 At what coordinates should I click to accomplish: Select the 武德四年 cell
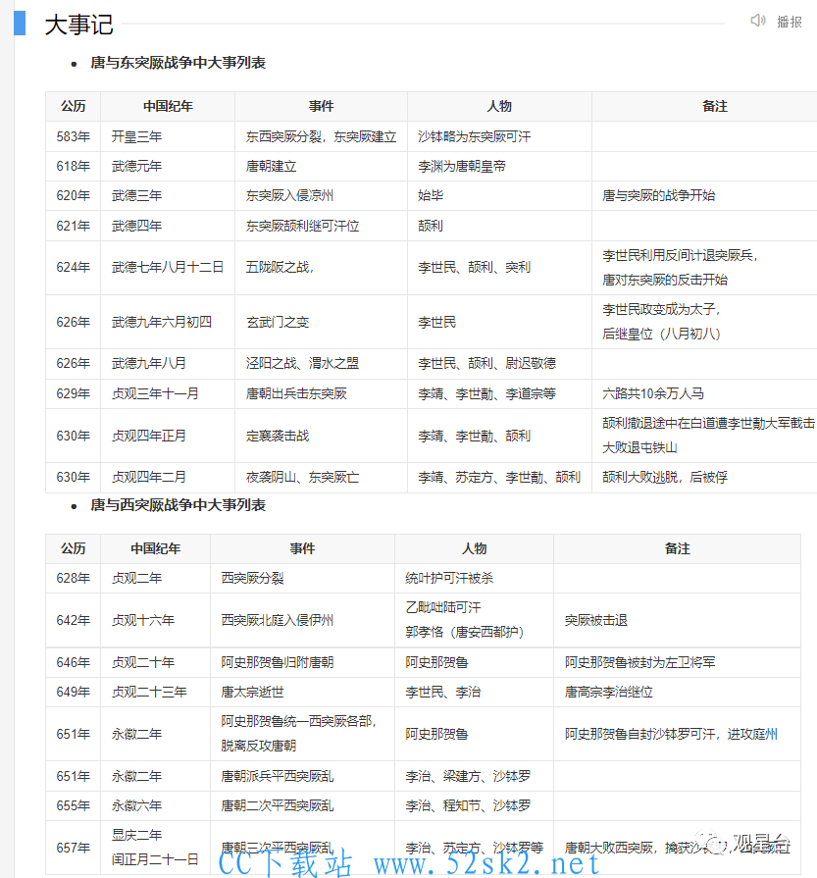tap(168, 226)
